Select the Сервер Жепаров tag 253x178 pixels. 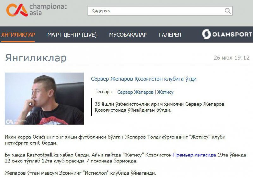pos(135,92)
